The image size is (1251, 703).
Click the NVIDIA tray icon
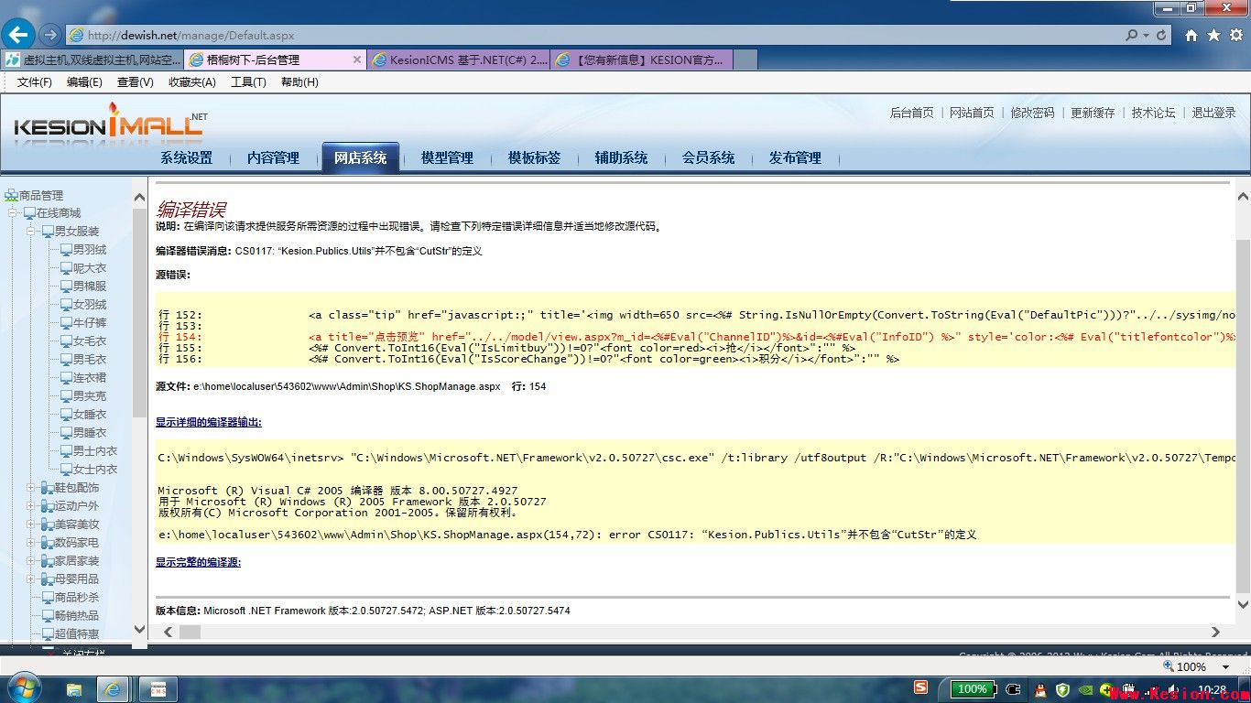pos(1084,689)
